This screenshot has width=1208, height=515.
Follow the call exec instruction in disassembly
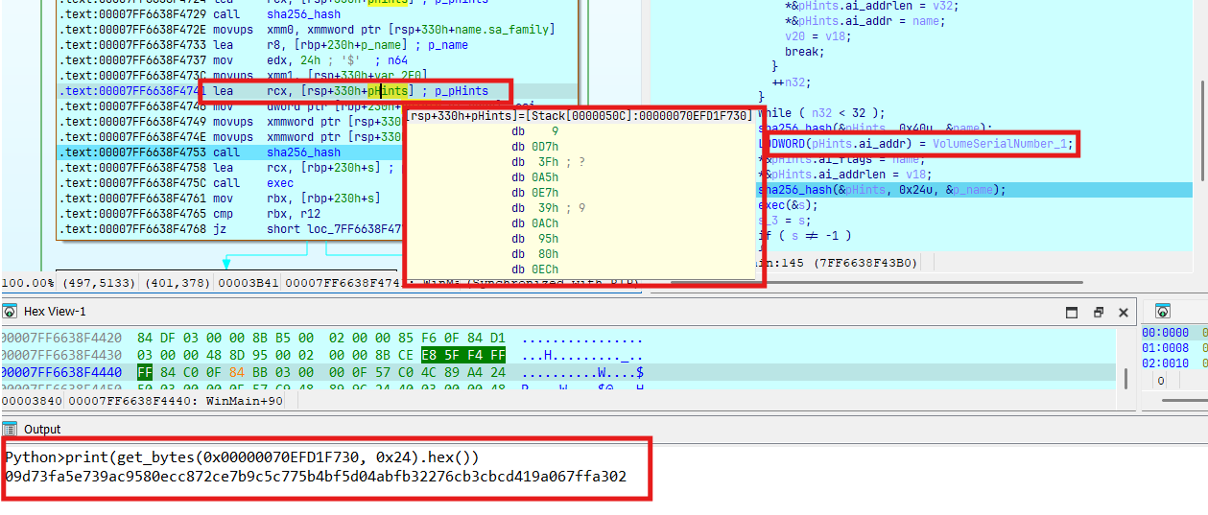click(280, 183)
